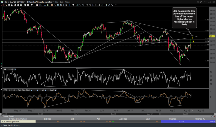Click the red X icon in toolbar

[1, 5]
